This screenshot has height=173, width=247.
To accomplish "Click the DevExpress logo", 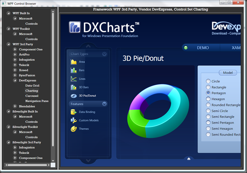I will click(x=226, y=26).
